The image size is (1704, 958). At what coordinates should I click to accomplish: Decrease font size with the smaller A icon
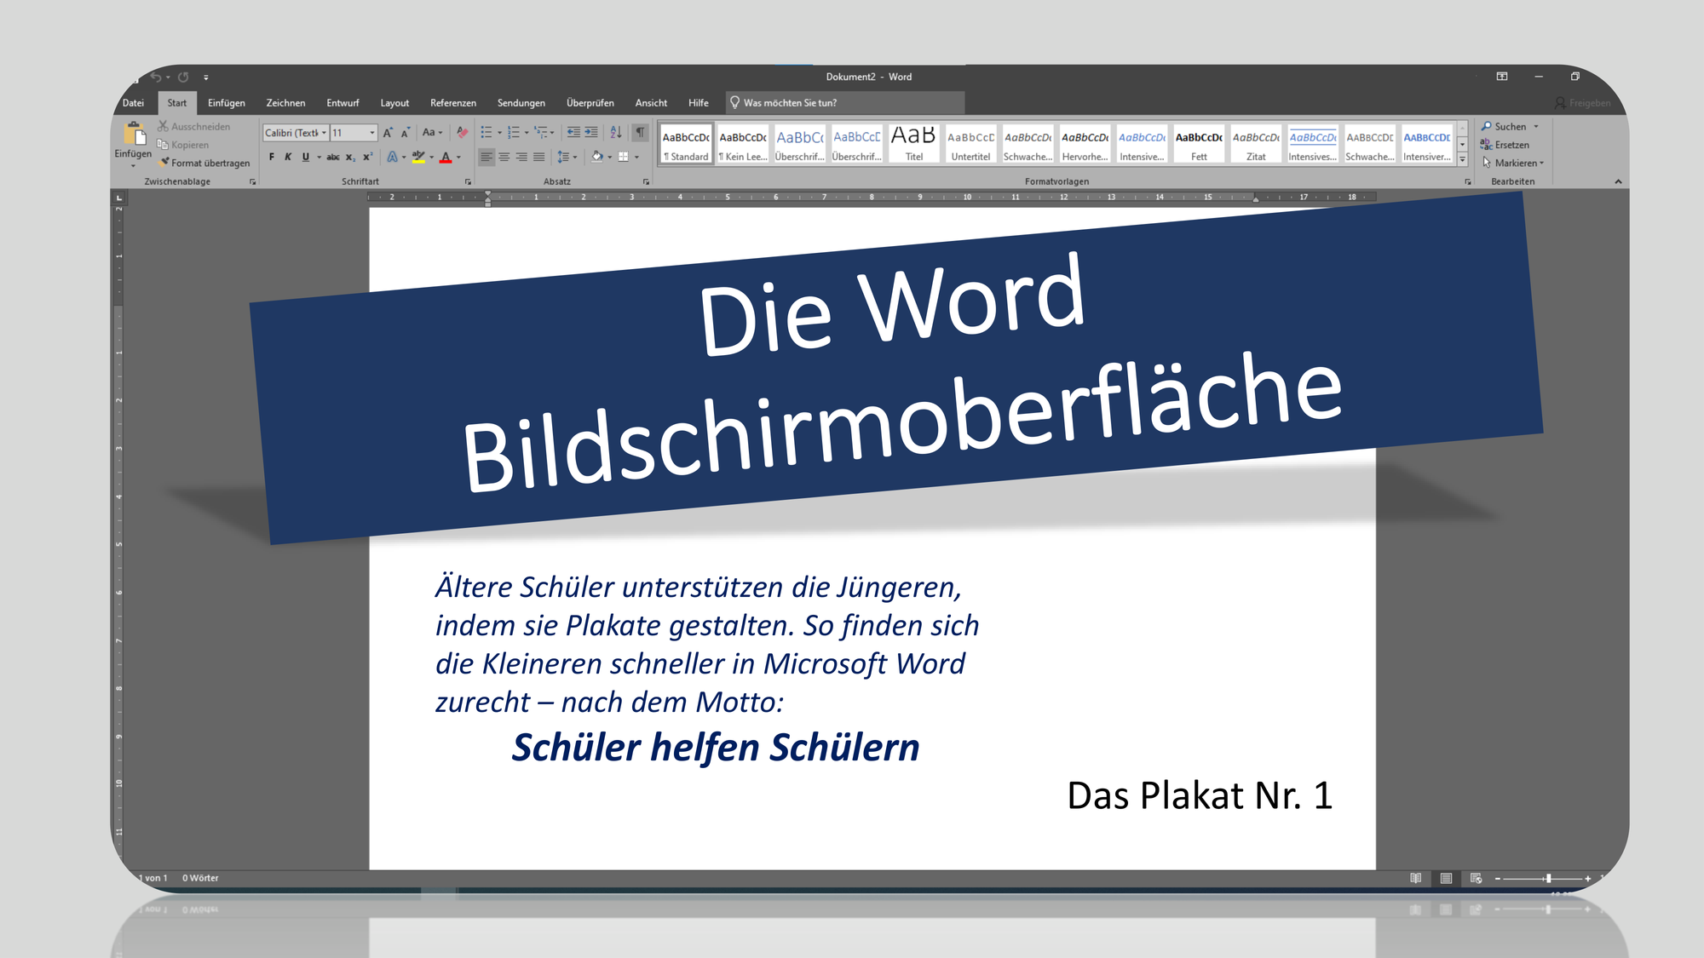coord(406,133)
